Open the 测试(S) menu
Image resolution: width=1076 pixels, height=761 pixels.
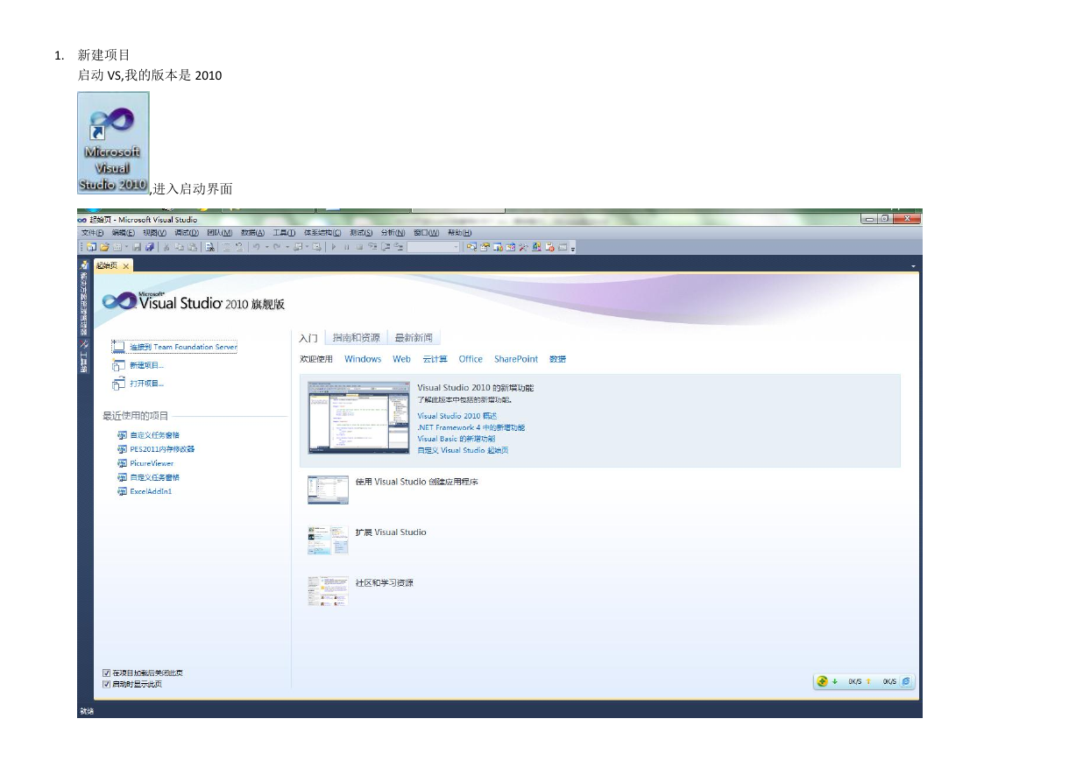361,233
